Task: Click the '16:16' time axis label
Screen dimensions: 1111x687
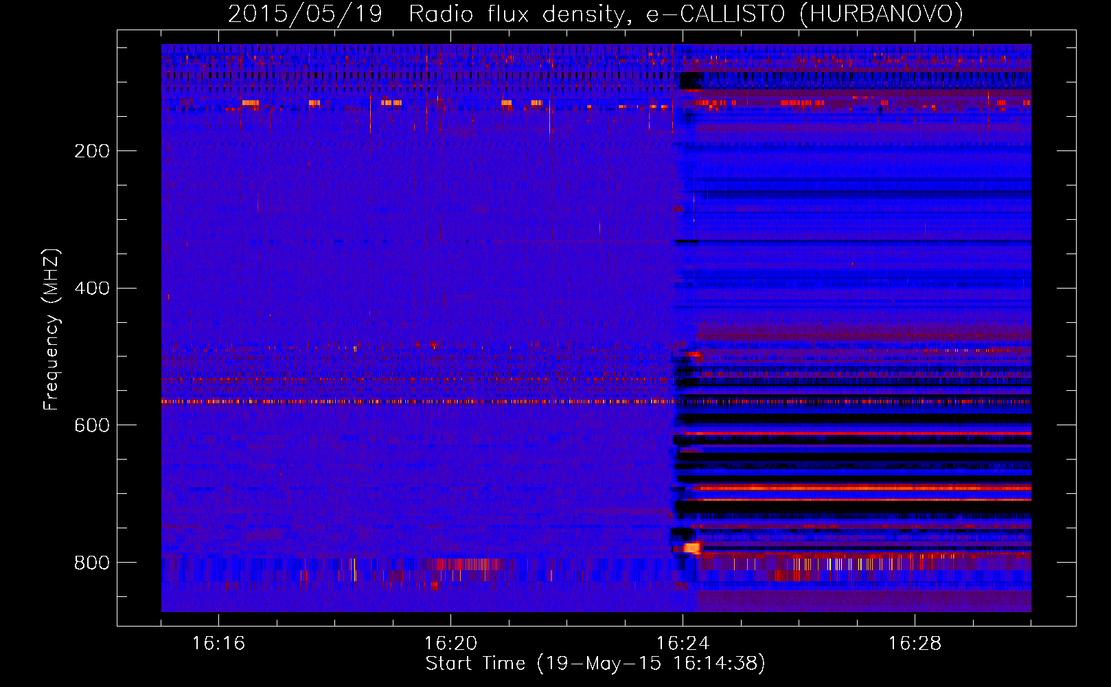Action: tap(218, 644)
